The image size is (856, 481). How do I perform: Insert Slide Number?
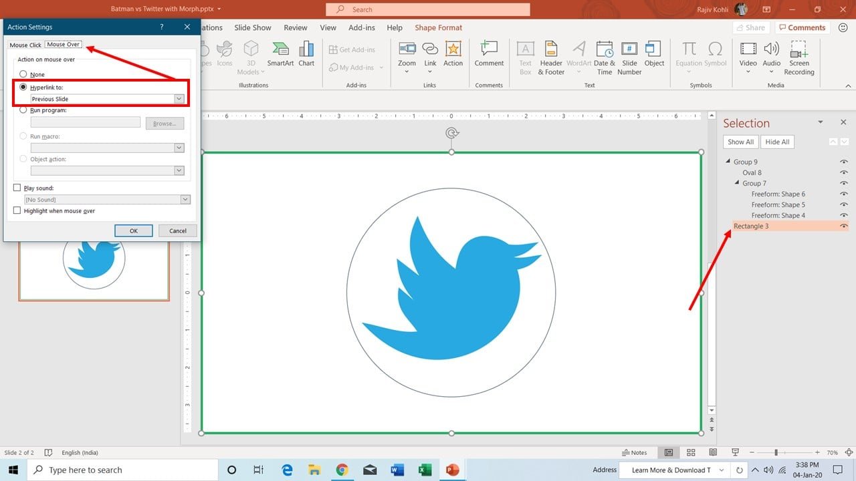(x=629, y=57)
